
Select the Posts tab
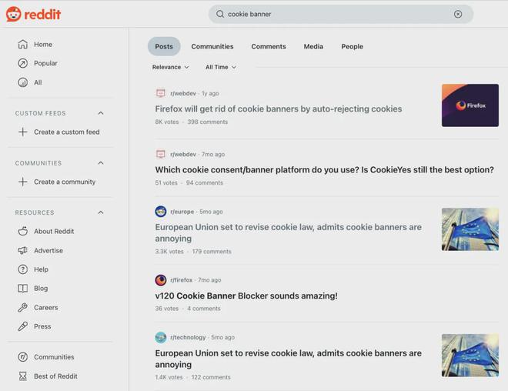[164, 46]
